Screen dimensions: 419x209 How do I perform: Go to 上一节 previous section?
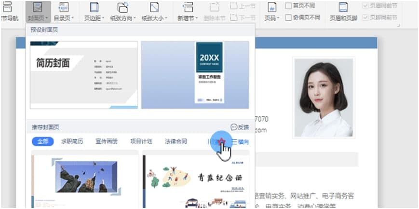coord(243,6)
